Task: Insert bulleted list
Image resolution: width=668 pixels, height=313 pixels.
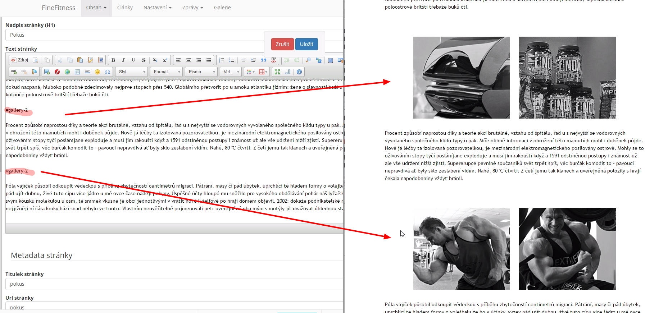Action: 232,60
